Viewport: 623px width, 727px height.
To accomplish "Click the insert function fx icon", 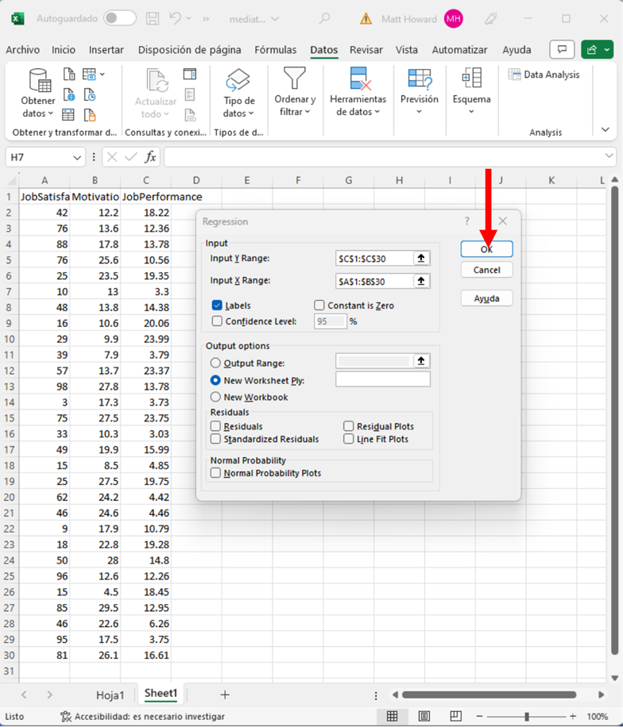I will click(x=150, y=157).
